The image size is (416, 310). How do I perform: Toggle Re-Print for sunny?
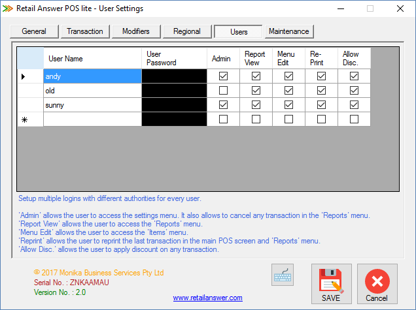[x=321, y=105]
